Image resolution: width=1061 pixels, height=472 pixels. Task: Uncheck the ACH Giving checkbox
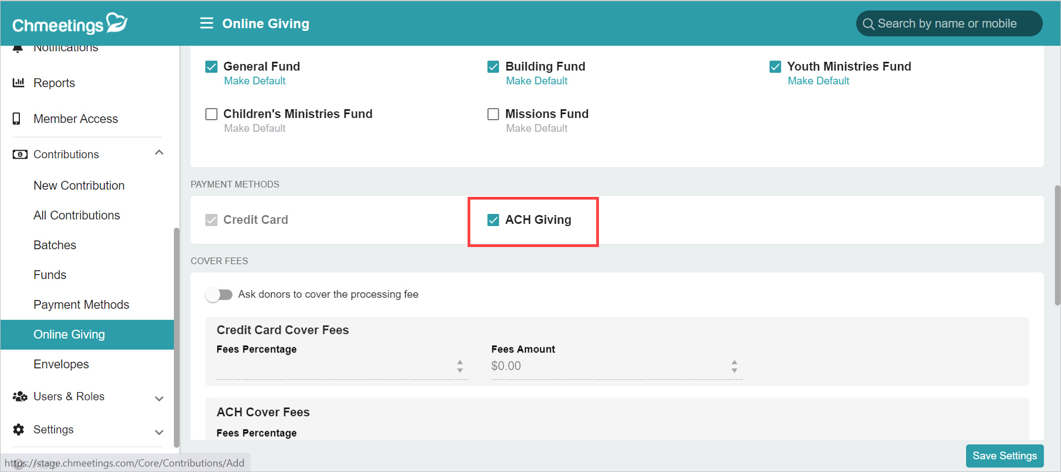(494, 220)
